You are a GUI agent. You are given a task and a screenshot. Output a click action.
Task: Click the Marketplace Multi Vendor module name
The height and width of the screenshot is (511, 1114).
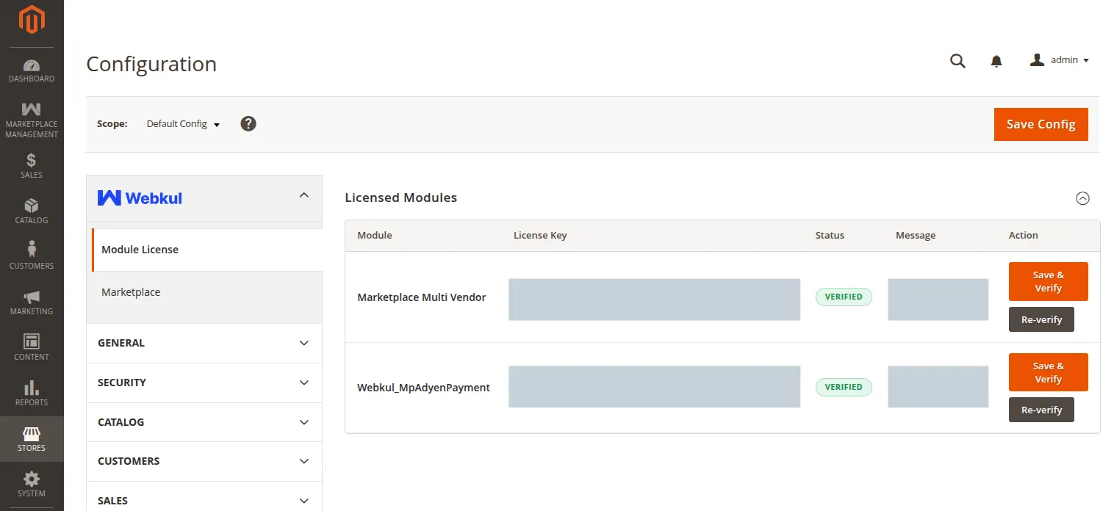tap(422, 297)
